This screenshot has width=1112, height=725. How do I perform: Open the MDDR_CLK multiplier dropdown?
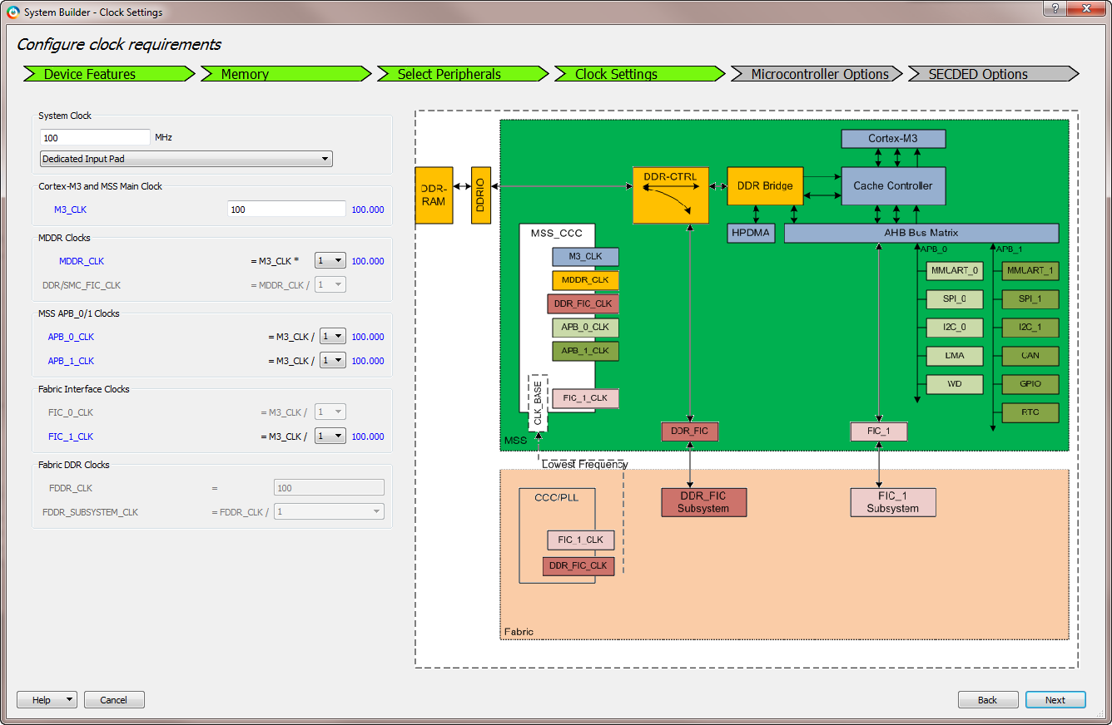click(x=330, y=261)
